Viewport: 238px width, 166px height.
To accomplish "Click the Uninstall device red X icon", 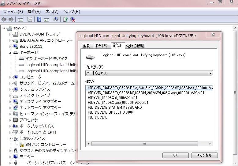I will (x=73, y=19).
